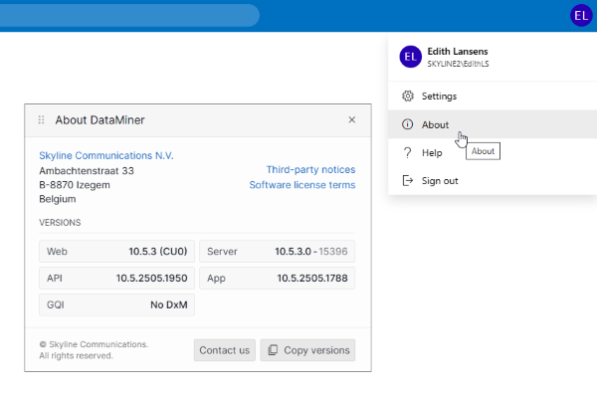Click the Settings gear icon

tap(408, 96)
